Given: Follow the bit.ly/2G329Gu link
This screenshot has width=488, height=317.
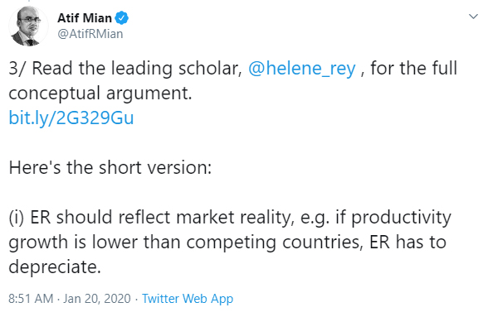Looking at the screenshot, I should point(71,118).
